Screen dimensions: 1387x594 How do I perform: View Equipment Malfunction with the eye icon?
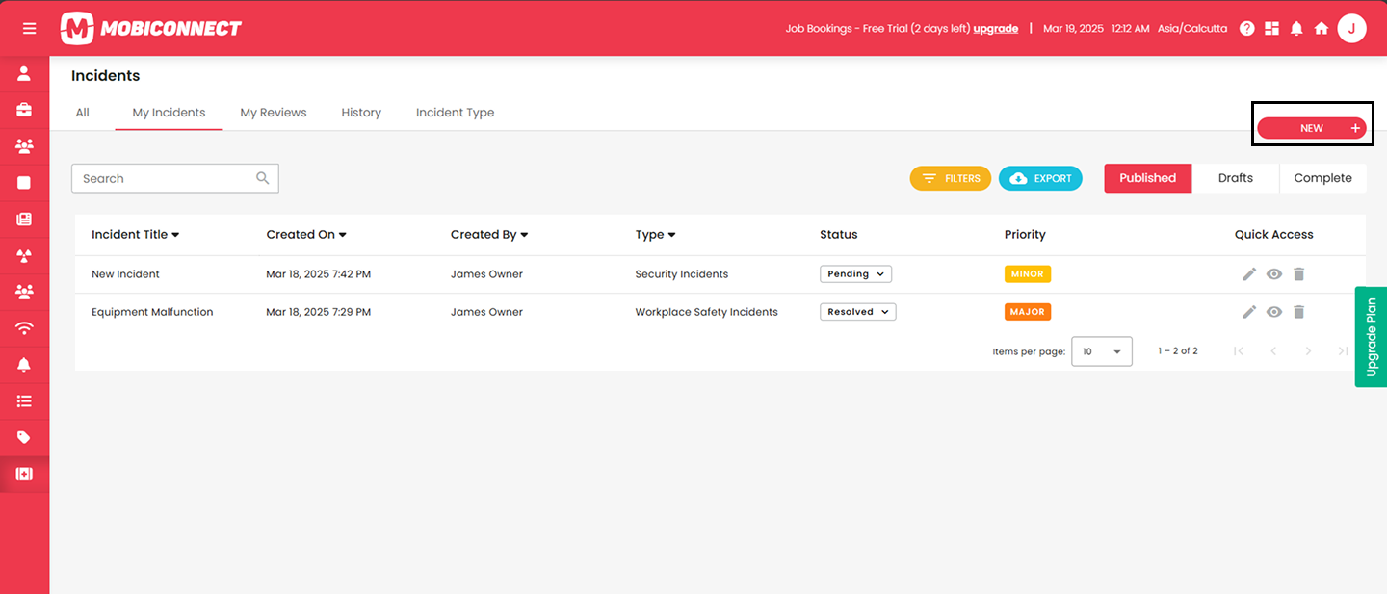(1273, 311)
